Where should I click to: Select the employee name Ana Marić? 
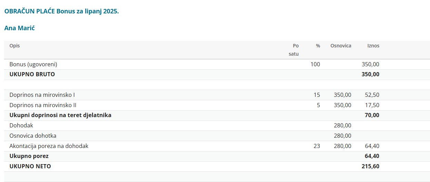[19, 28]
